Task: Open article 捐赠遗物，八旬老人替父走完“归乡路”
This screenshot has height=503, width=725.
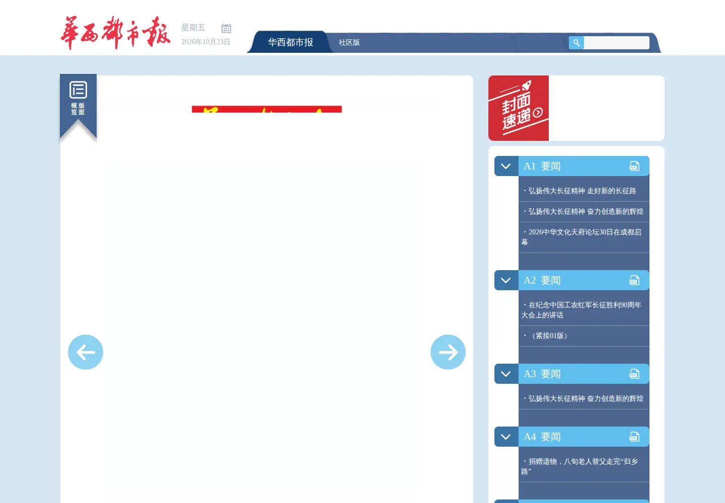Action: click(580, 466)
